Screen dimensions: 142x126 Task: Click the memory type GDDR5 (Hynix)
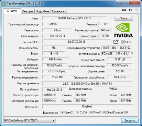click(x=57, y=71)
